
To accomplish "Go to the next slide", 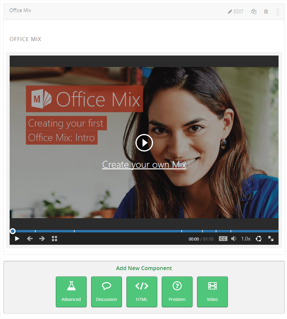I will click(42, 239).
